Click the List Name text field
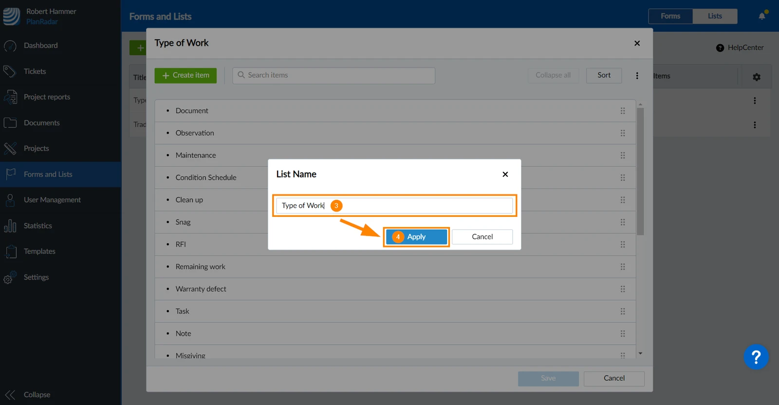Viewport: 779px width, 405px height. pyautogui.click(x=394, y=206)
